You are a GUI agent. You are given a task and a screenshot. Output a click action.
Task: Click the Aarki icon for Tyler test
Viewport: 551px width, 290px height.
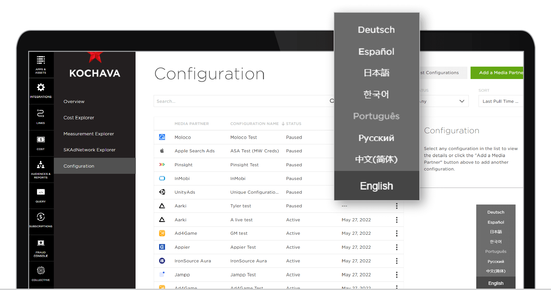coord(162,206)
